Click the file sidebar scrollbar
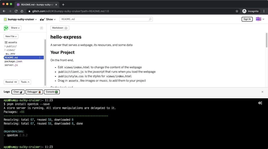The width and height of the screenshot is (268, 149). point(45,62)
